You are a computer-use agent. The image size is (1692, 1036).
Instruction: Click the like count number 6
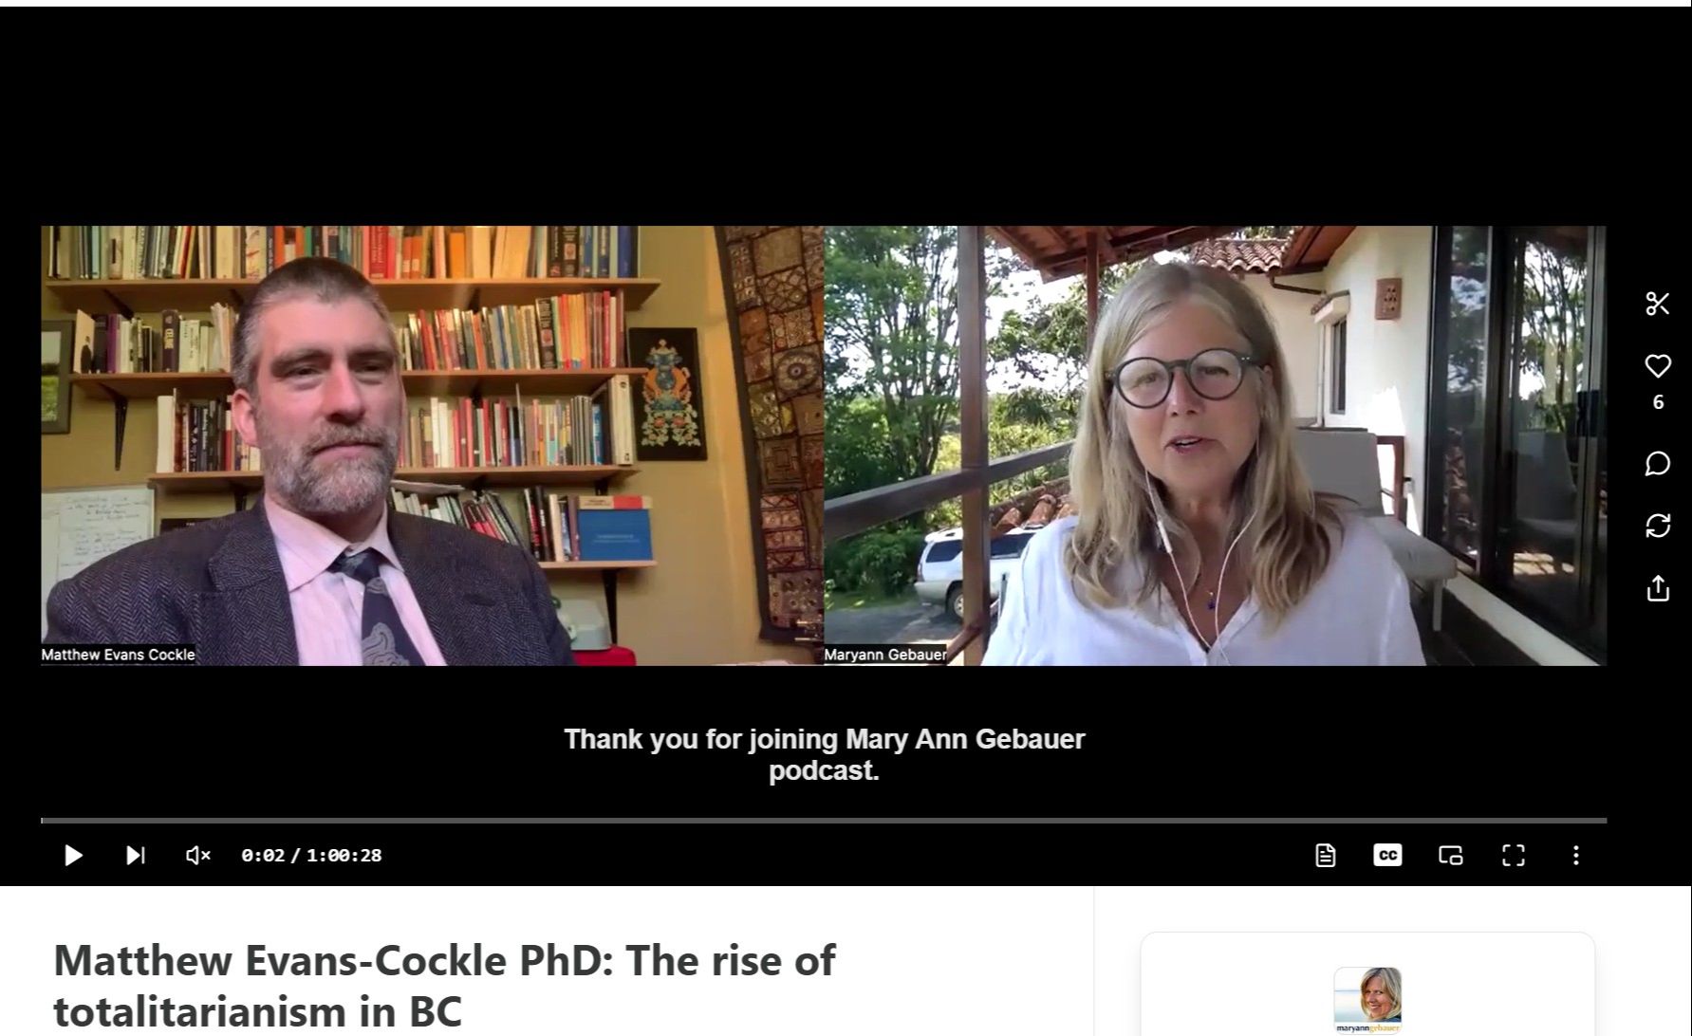pos(1658,402)
